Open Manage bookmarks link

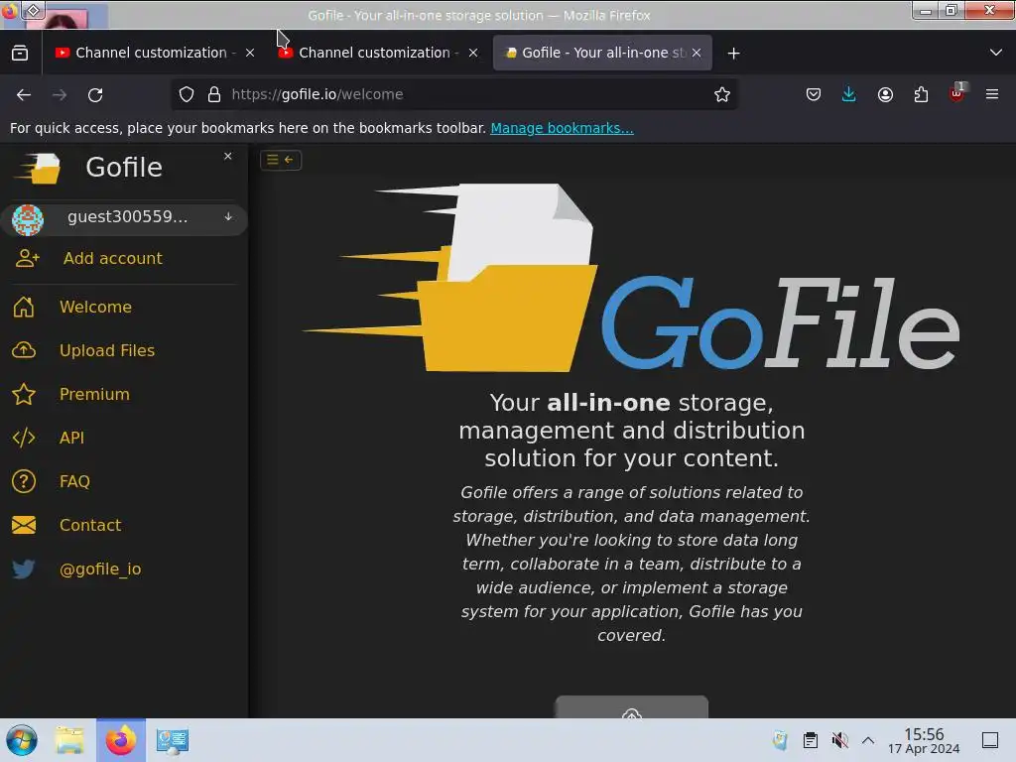click(x=562, y=128)
